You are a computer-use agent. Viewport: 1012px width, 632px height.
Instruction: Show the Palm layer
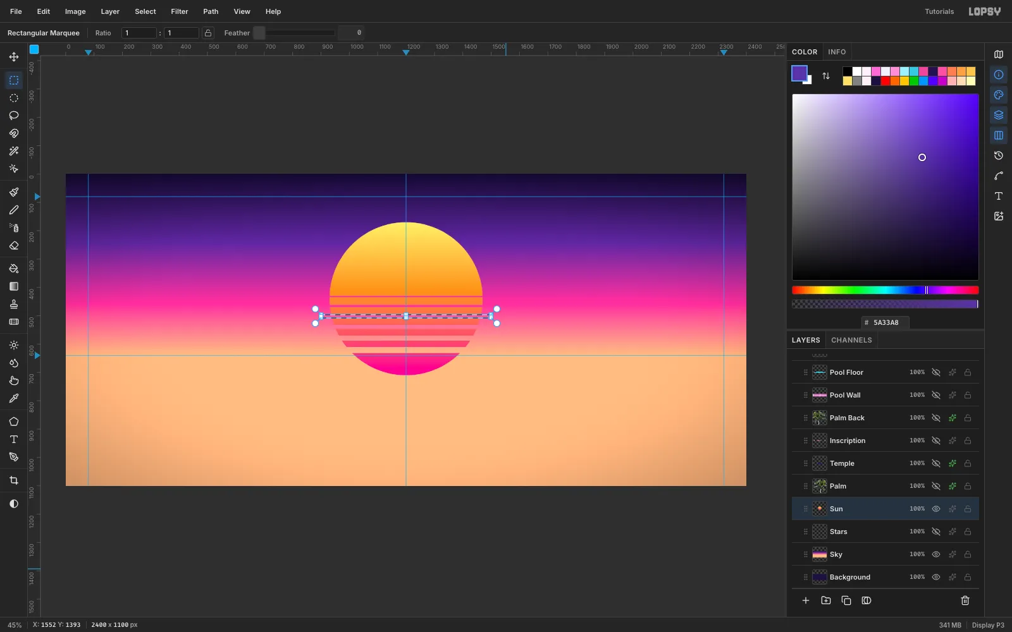(936, 486)
